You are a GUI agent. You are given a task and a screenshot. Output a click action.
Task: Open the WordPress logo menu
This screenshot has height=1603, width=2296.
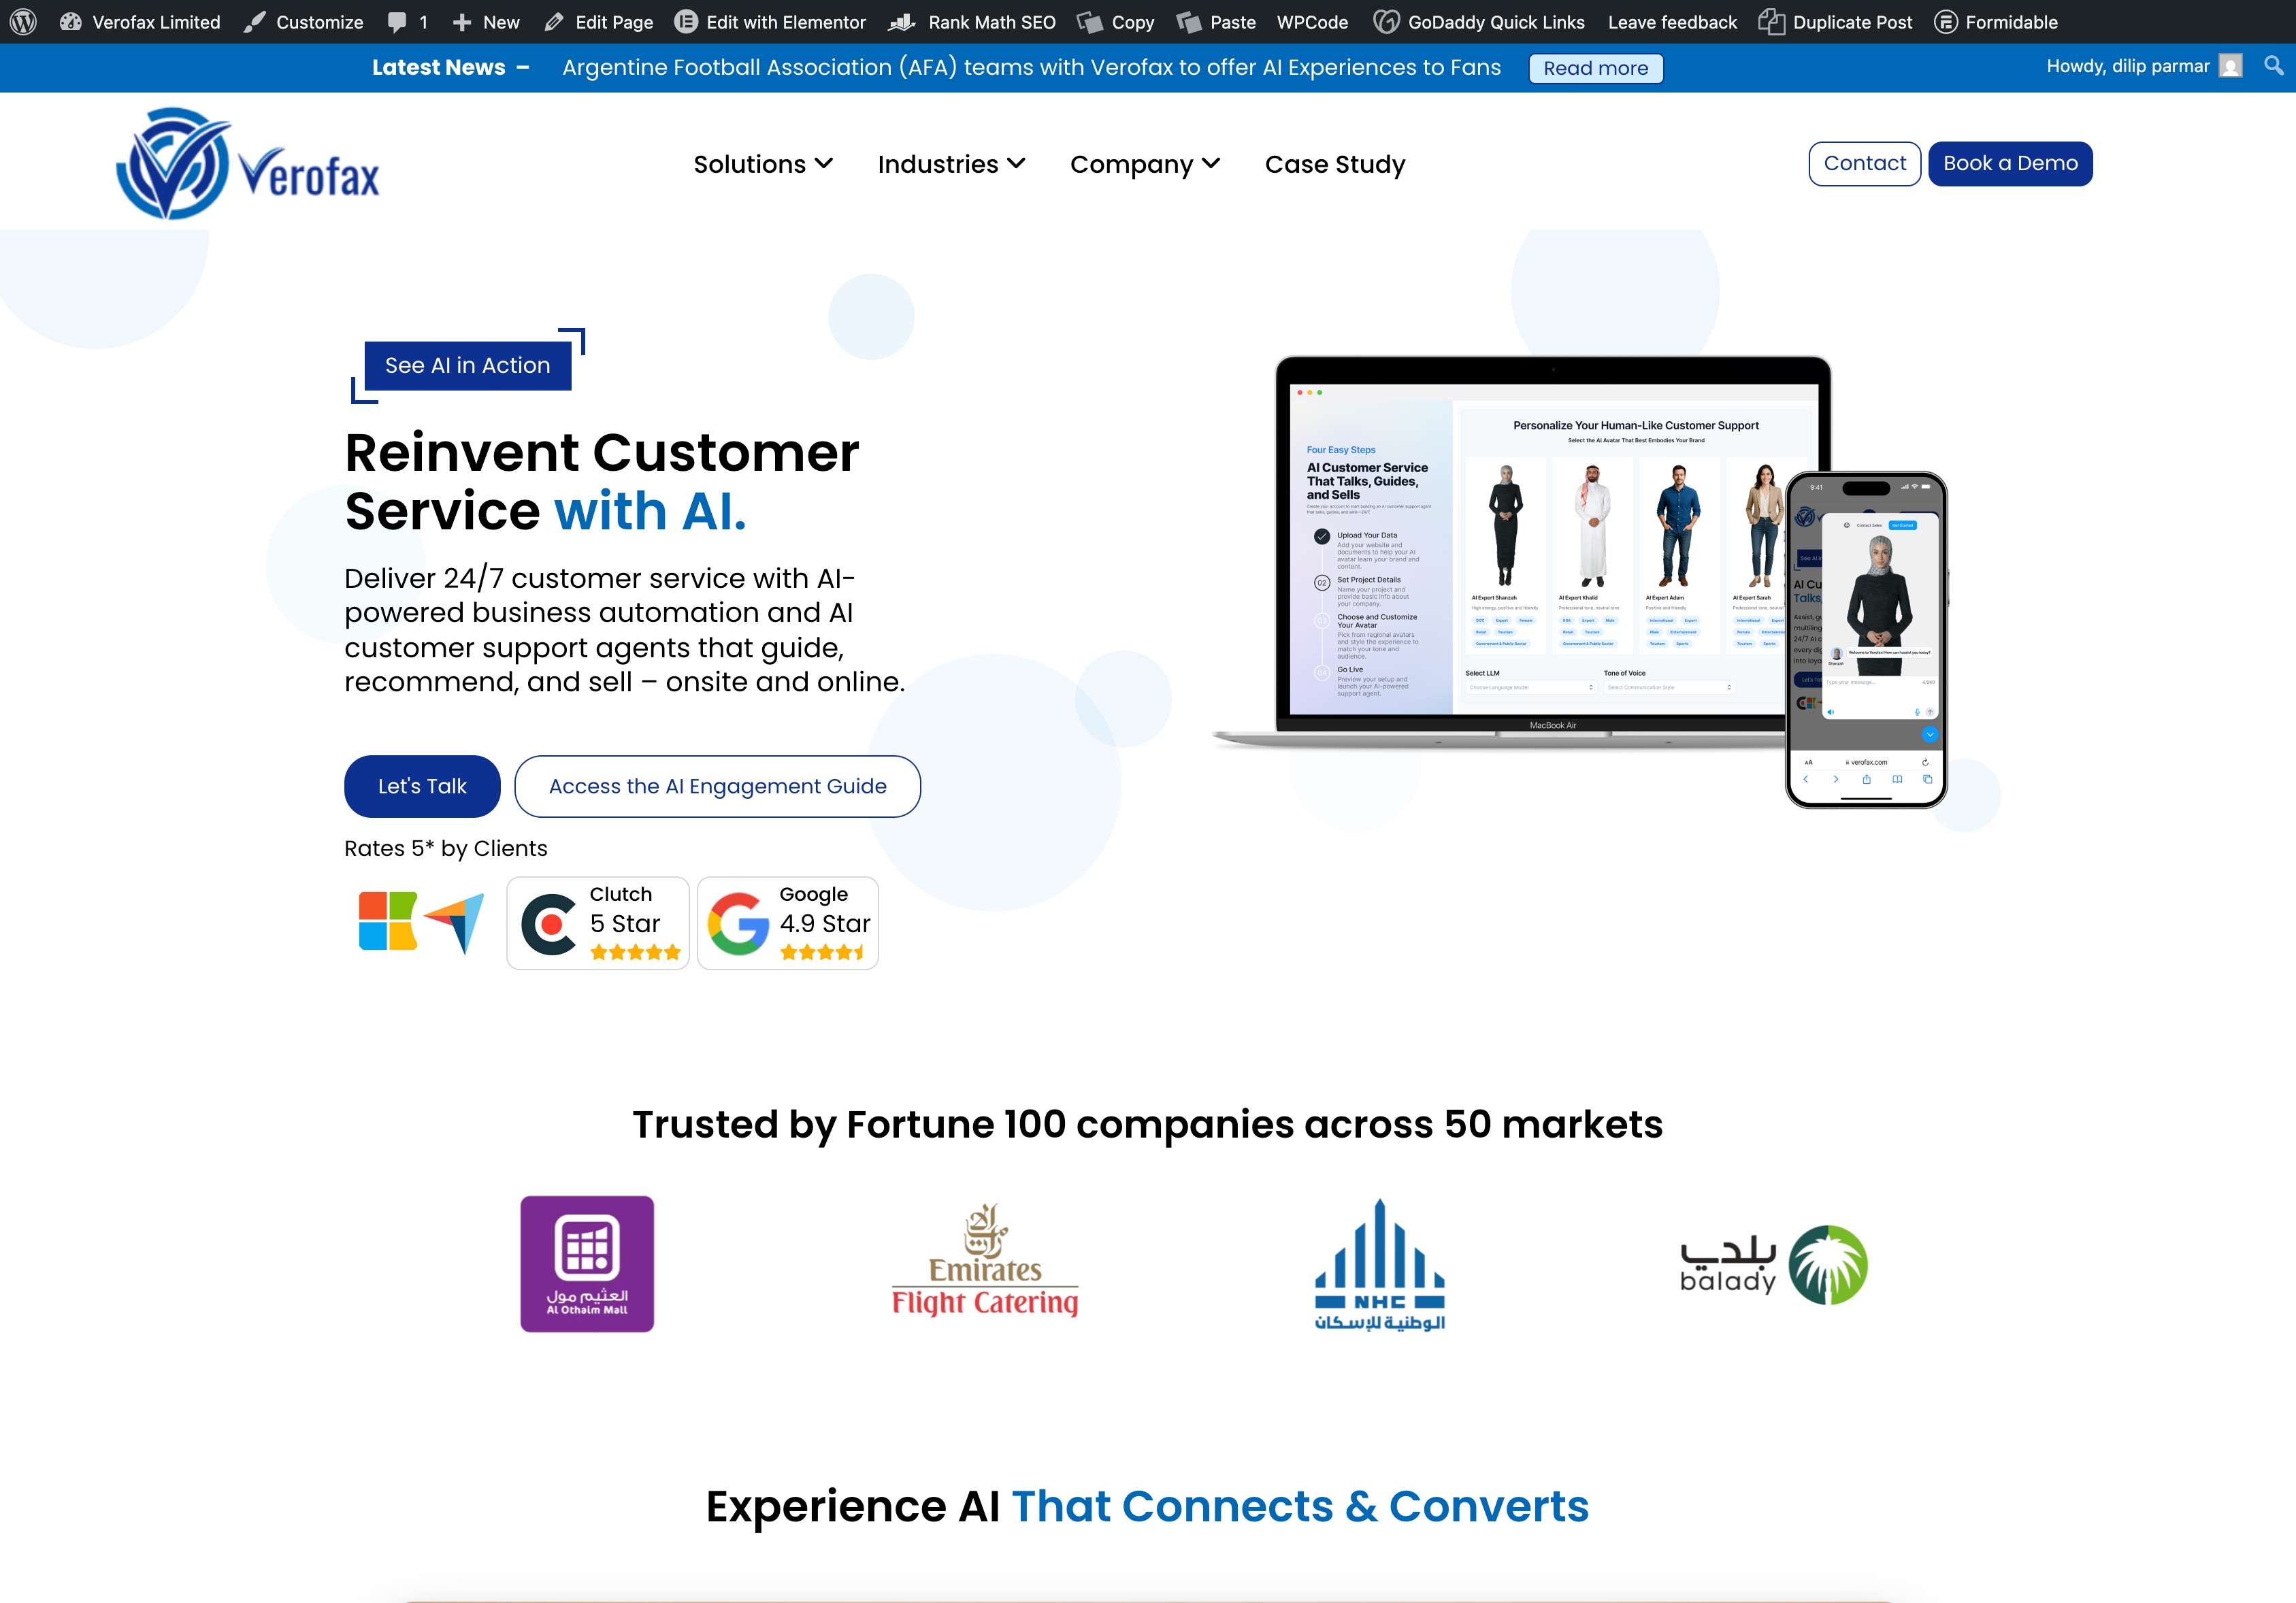pyautogui.click(x=24, y=22)
